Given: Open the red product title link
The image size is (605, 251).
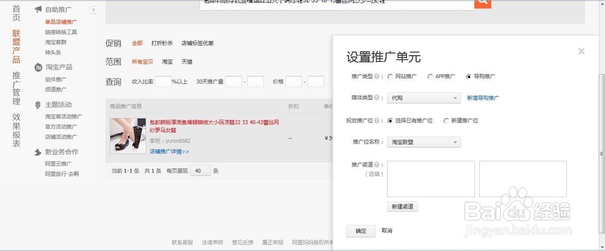Looking at the screenshot, I should coord(214,126).
